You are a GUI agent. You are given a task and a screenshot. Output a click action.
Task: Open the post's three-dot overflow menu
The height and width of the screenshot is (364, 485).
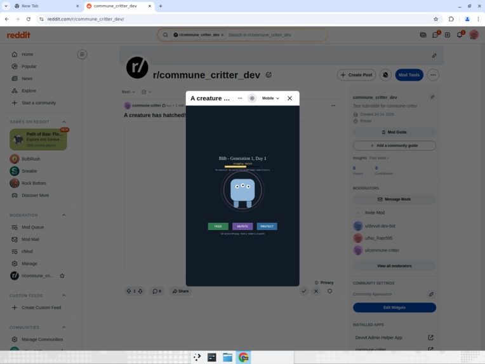point(333,105)
